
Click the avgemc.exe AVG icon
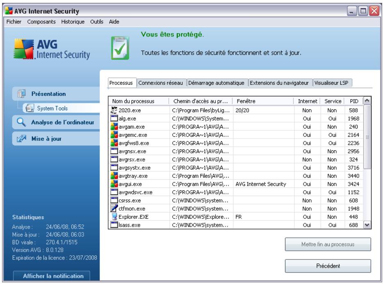click(x=114, y=135)
